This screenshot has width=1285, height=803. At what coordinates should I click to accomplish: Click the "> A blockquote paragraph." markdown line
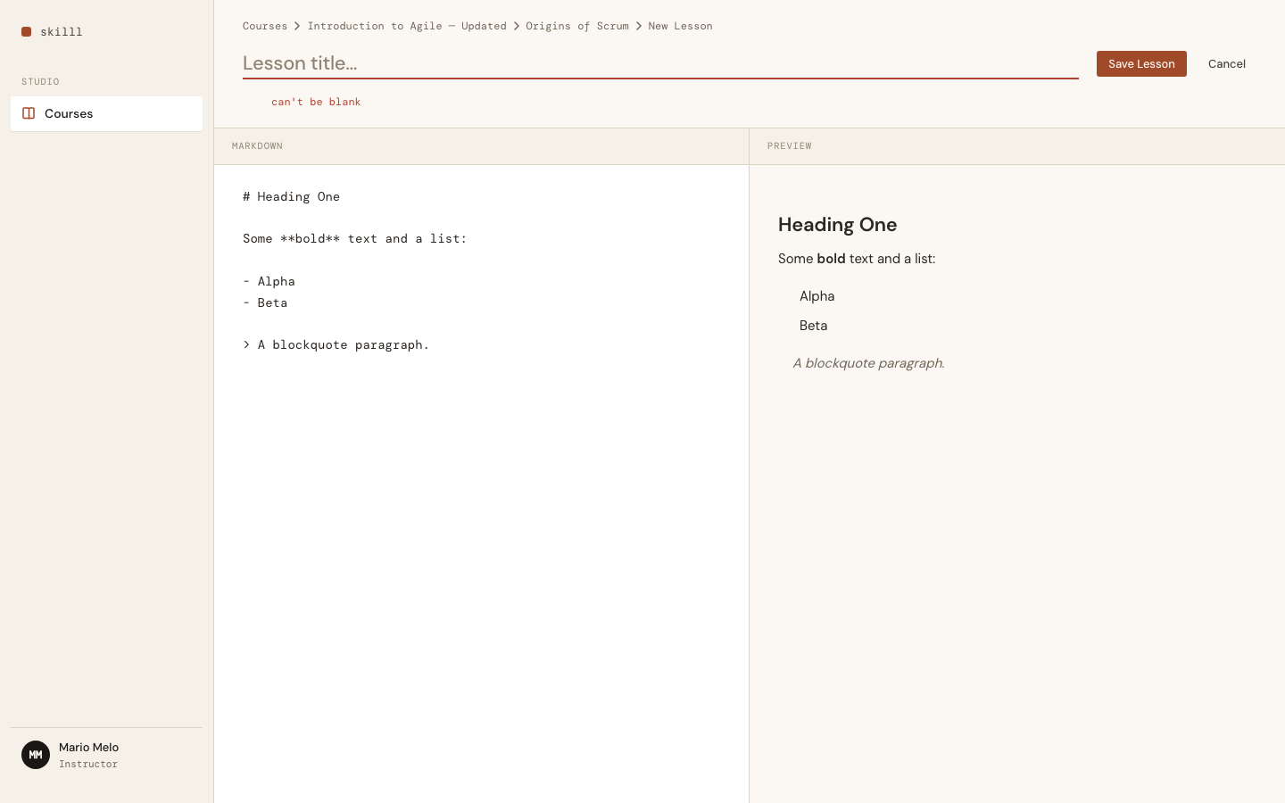[x=336, y=344]
